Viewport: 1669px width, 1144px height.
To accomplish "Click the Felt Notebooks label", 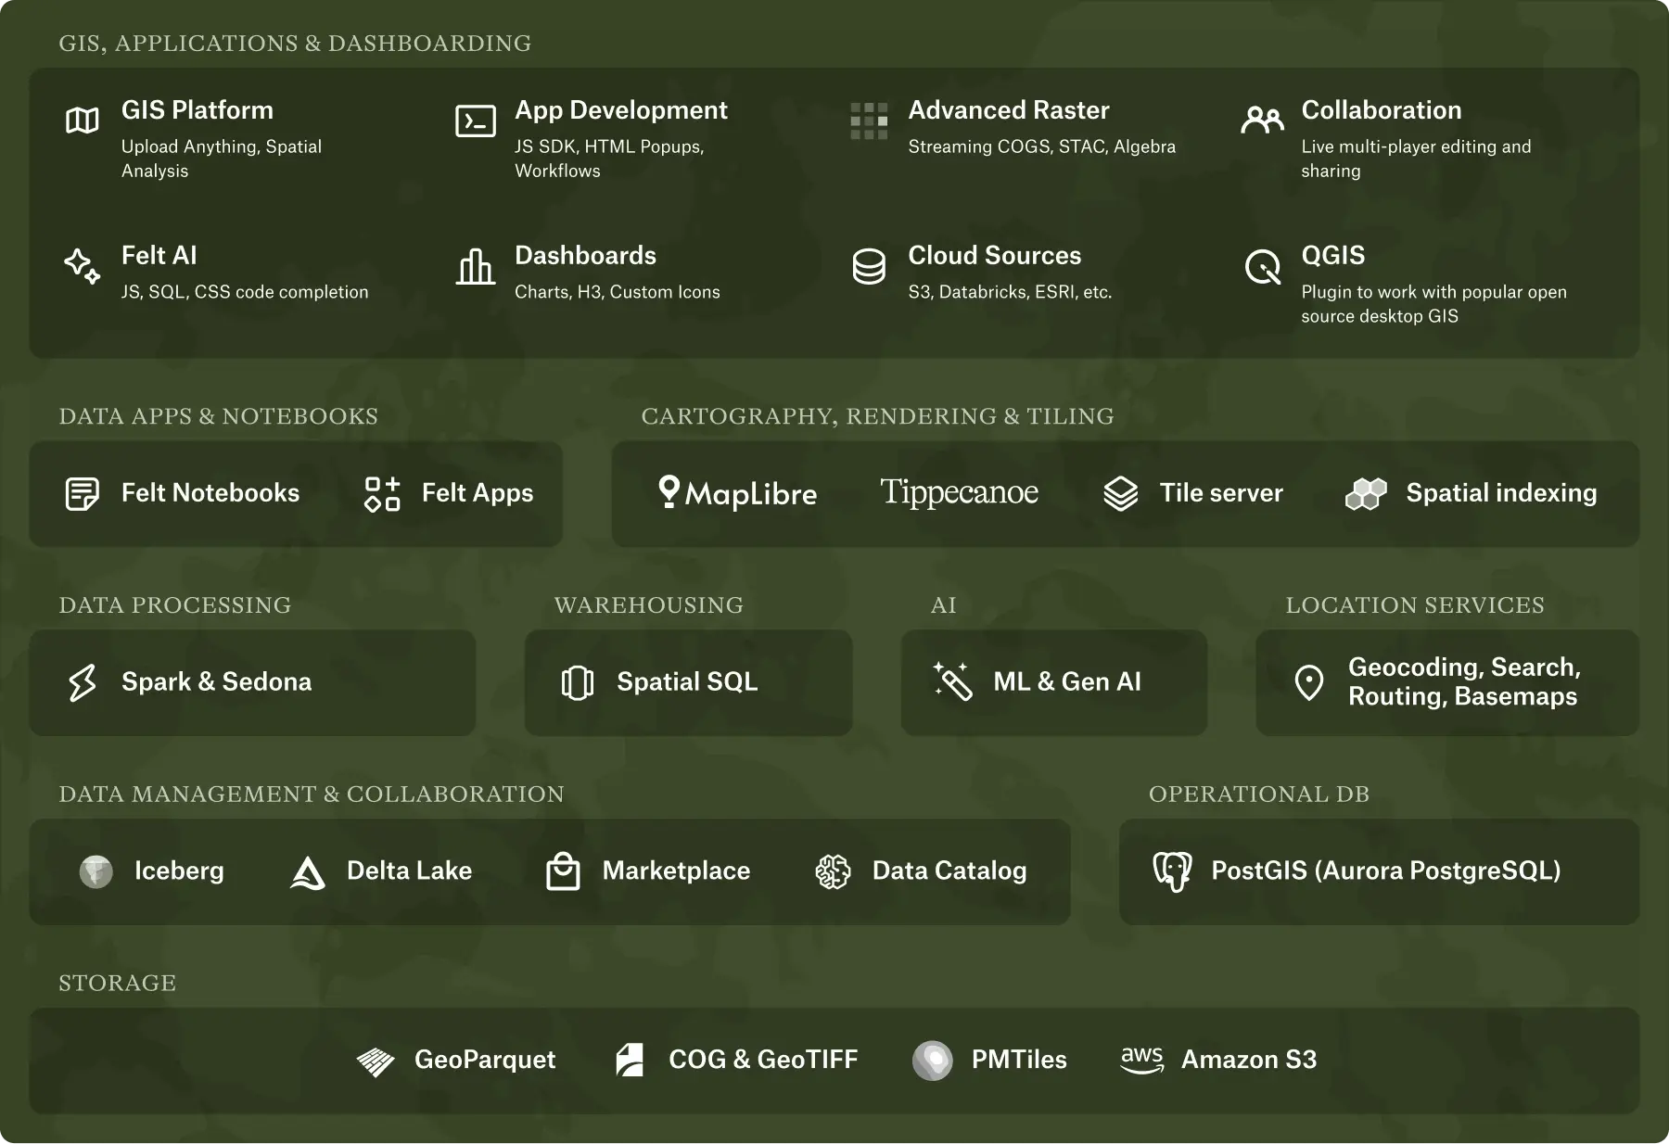I will coord(210,493).
